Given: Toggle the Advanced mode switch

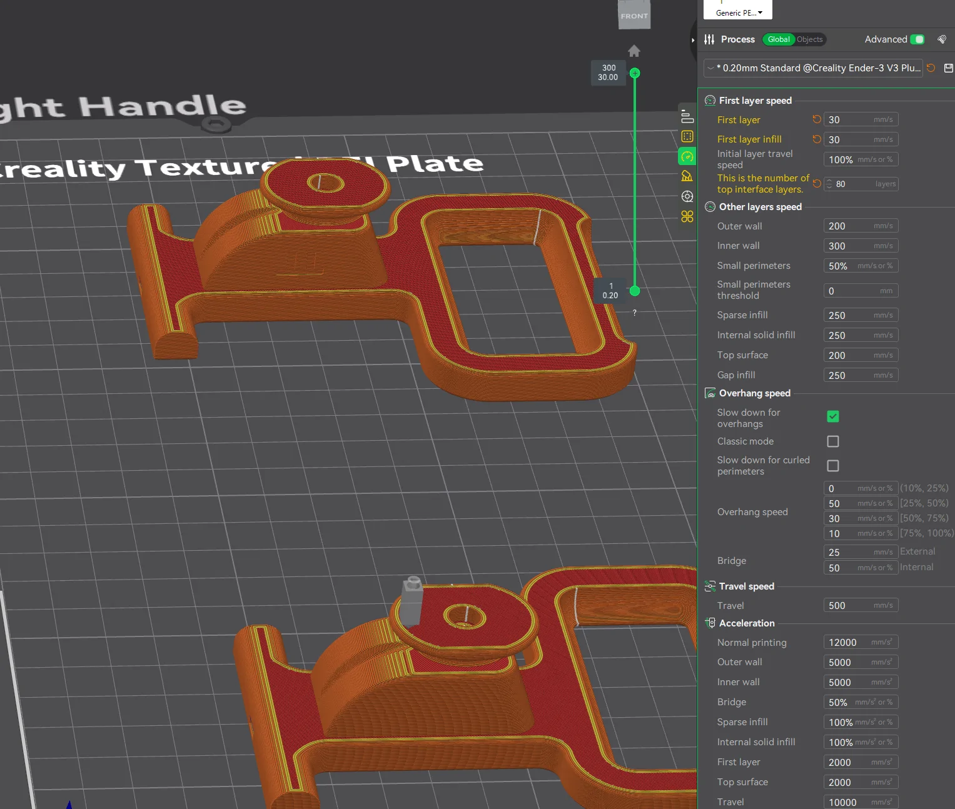Looking at the screenshot, I should coord(917,39).
